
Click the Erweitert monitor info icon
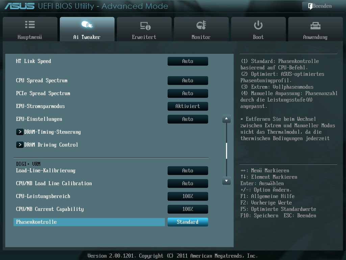145,26
